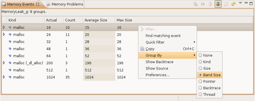This screenshot has height=101, width=255.
Task: Open Quick Filter submenu arrow
Action: [x=194, y=42]
